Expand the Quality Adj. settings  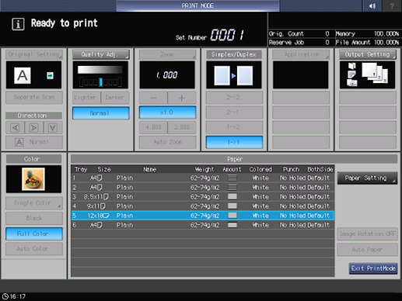[100, 54]
